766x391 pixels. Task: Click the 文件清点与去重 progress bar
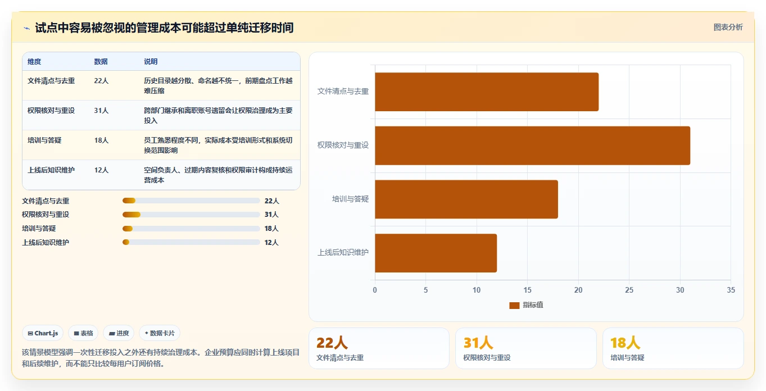[191, 201]
